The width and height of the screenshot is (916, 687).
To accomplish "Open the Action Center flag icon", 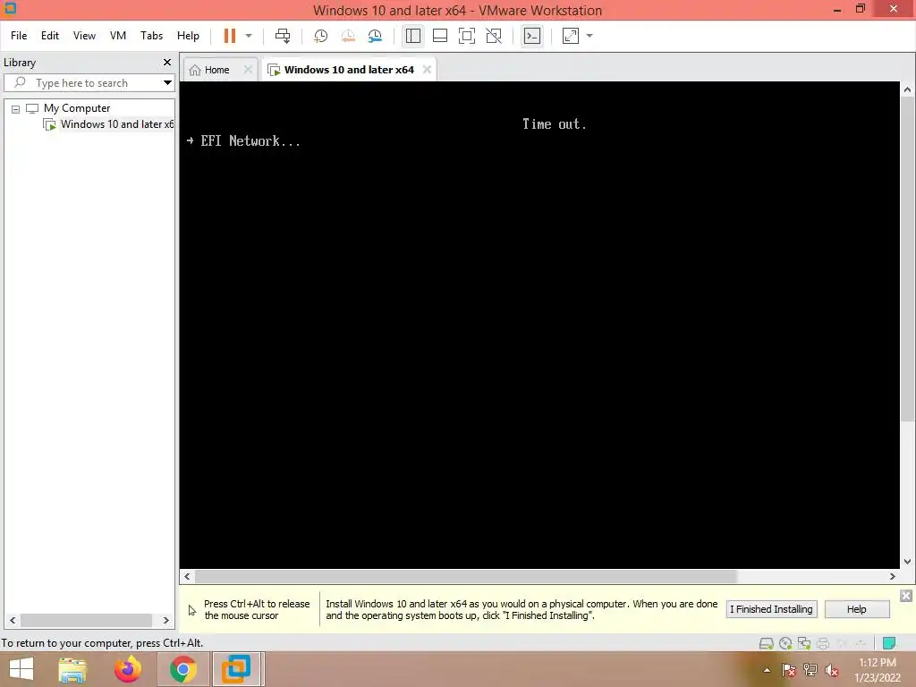I will click(x=789, y=670).
